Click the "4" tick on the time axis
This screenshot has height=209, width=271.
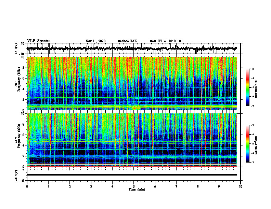pyautogui.click(x=113, y=186)
